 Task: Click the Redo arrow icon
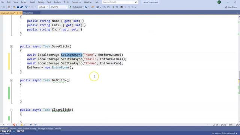32,7
